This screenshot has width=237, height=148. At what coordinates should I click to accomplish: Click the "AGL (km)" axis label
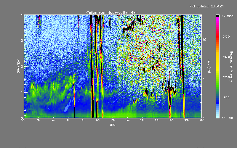[18, 66]
